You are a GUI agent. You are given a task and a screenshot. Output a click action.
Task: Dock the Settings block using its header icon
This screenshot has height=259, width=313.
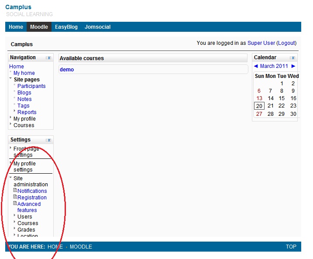click(x=48, y=140)
